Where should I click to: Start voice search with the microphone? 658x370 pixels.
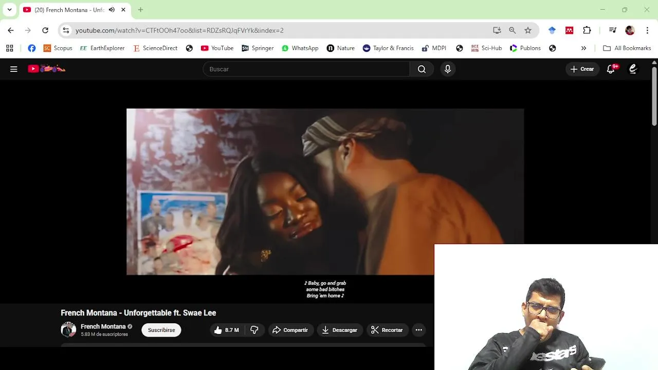pos(448,69)
